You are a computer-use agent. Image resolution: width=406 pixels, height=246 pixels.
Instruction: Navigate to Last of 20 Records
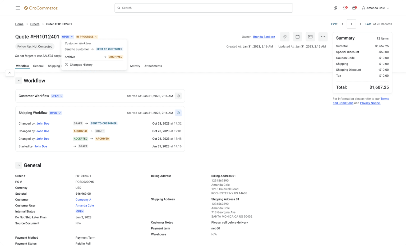coord(368,24)
